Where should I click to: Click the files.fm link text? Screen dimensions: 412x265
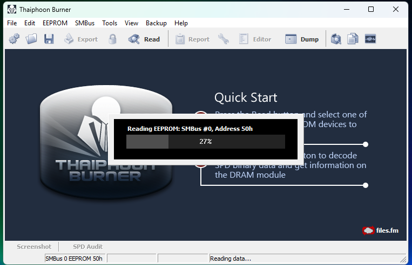pyautogui.click(x=387, y=231)
